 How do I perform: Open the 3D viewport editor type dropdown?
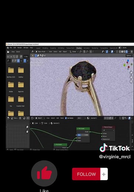pos(33,52)
